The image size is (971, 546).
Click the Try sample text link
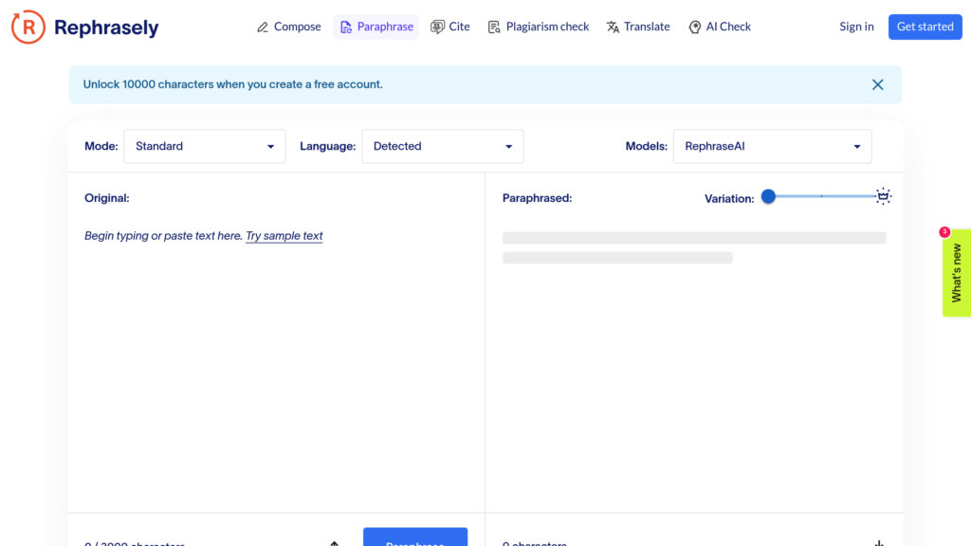click(284, 236)
